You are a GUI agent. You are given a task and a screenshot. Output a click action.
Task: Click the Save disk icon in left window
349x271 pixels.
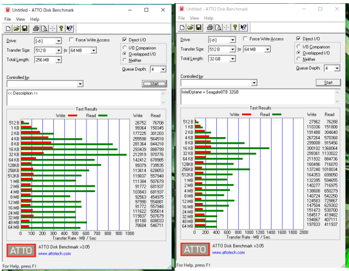click(x=24, y=28)
